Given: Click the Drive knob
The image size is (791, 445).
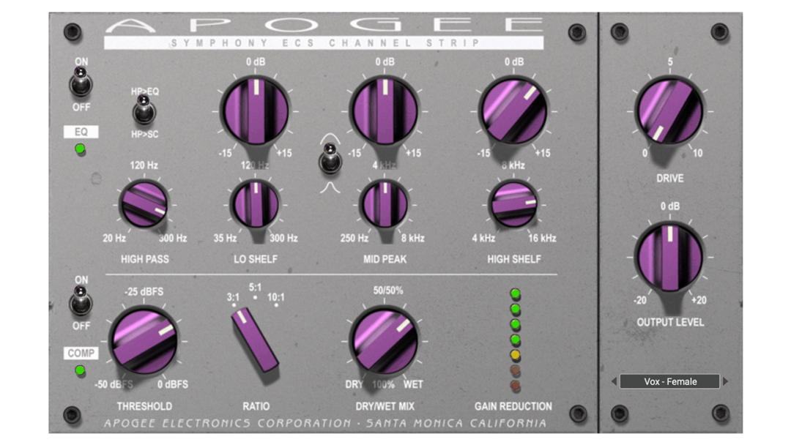Looking at the screenshot, I should 669,111.
